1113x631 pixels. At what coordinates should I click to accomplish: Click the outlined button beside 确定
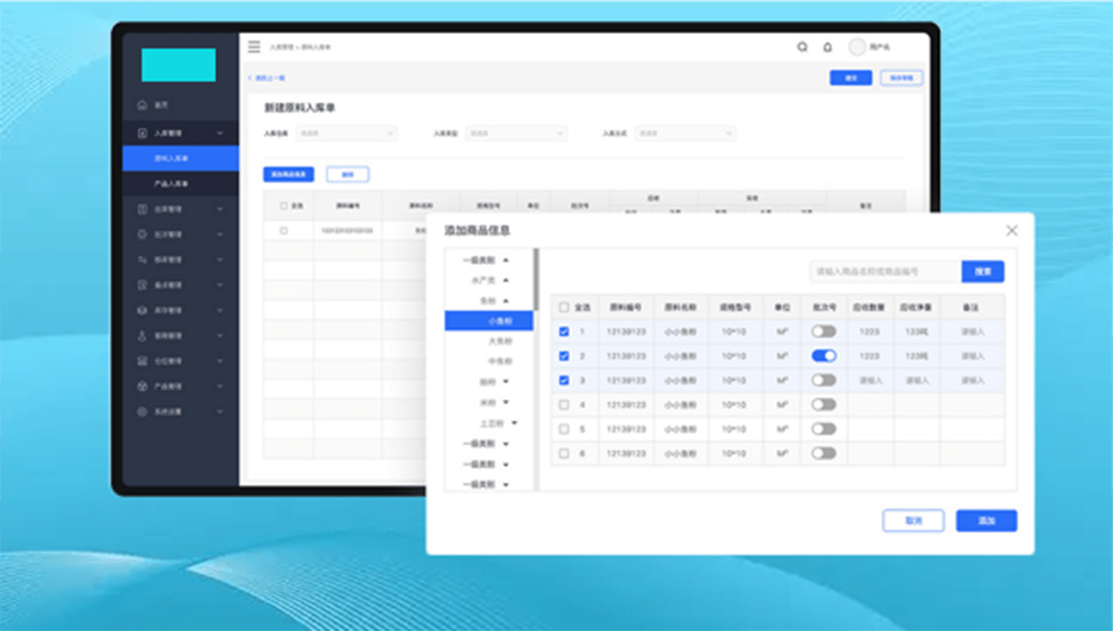pos(901,78)
